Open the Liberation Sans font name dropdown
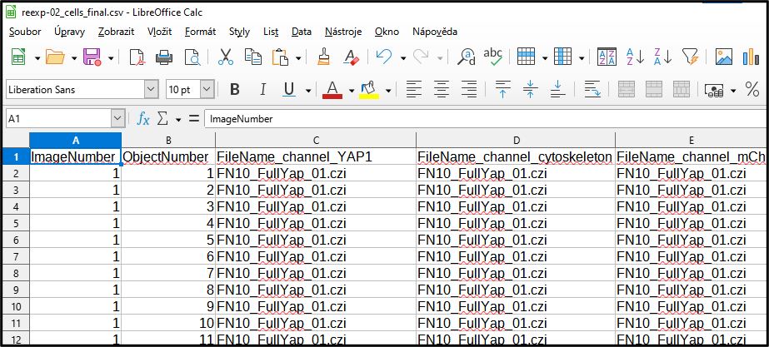 click(151, 90)
